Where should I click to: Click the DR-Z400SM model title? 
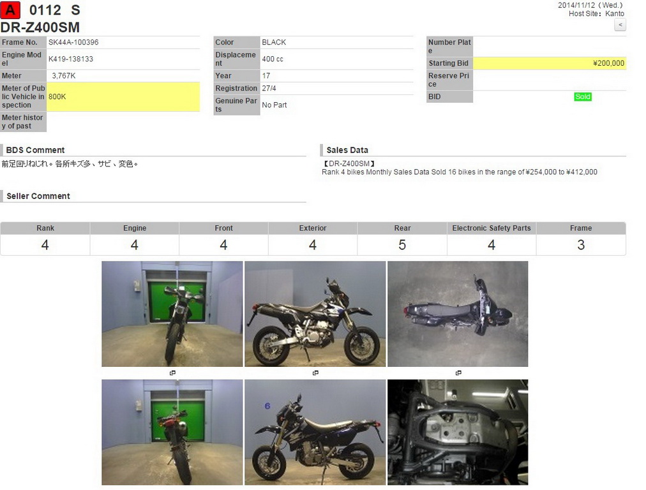tap(40, 27)
